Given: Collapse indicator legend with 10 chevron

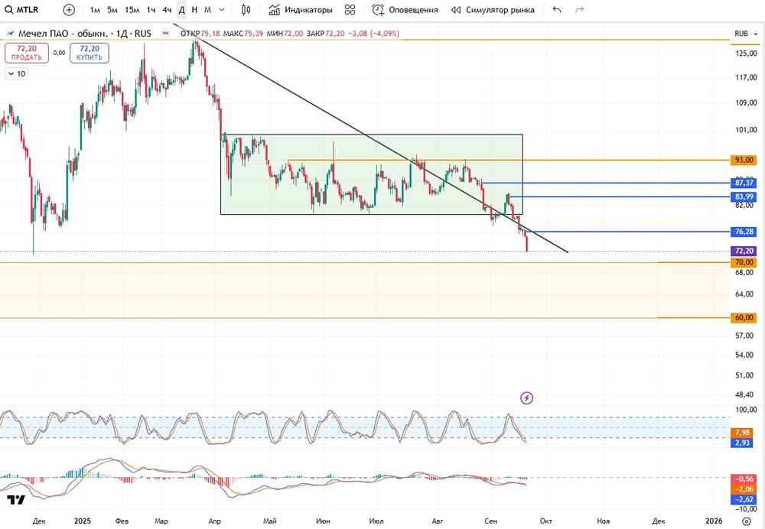Looking at the screenshot, I should pos(17,74).
